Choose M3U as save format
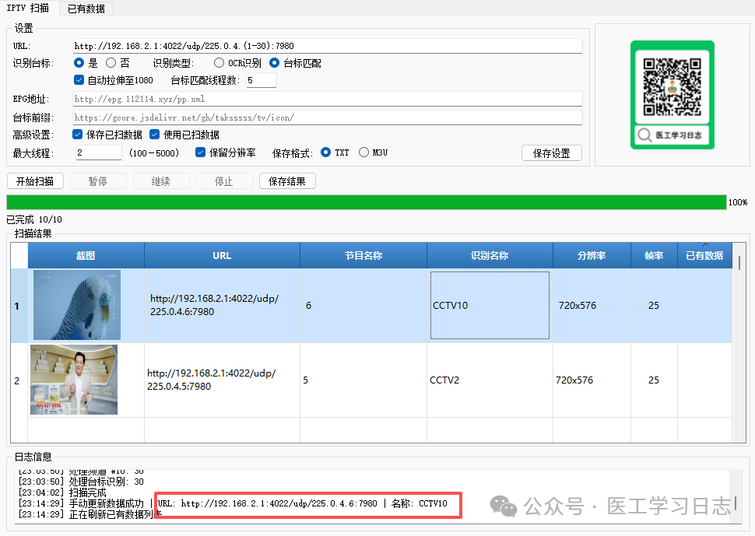The height and width of the screenshot is (536, 755). tap(363, 152)
